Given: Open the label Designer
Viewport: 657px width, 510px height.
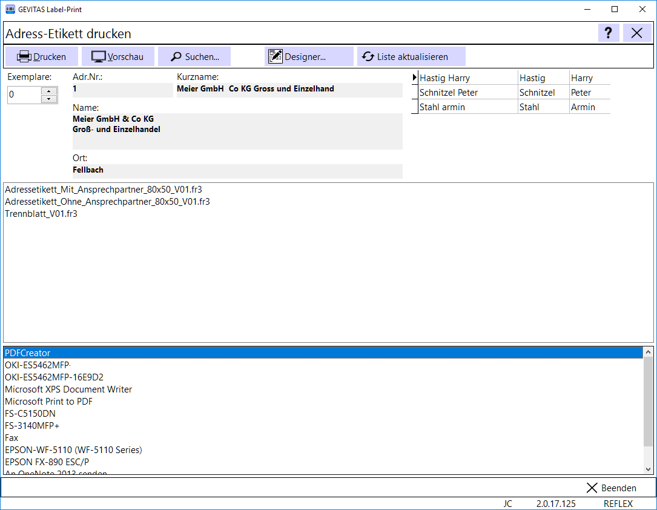Looking at the screenshot, I should click(309, 56).
